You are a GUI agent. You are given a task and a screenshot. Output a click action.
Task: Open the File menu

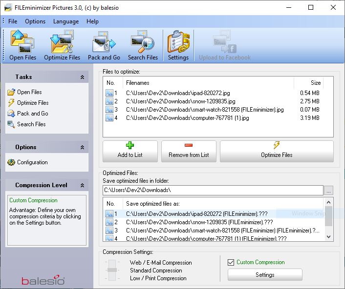coord(13,21)
